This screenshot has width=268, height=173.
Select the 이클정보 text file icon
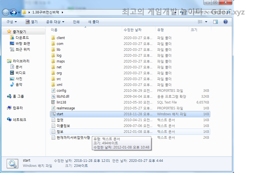pyautogui.click(x=53, y=126)
